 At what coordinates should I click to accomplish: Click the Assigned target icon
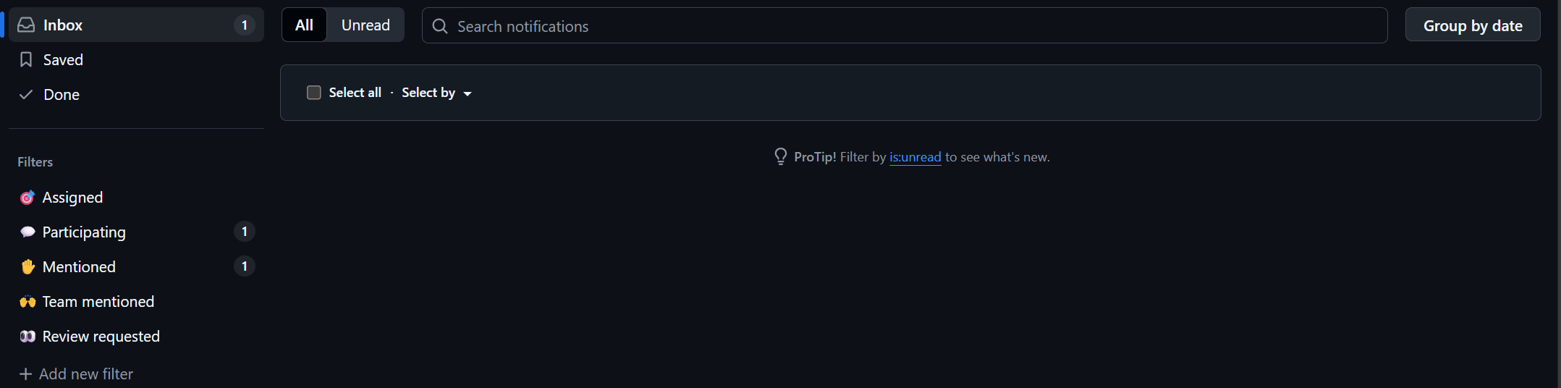(x=28, y=198)
